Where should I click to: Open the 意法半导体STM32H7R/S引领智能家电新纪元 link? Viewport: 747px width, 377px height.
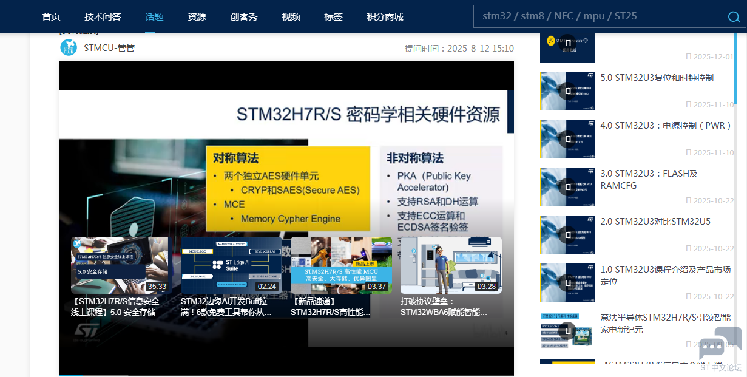pos(666,324)
